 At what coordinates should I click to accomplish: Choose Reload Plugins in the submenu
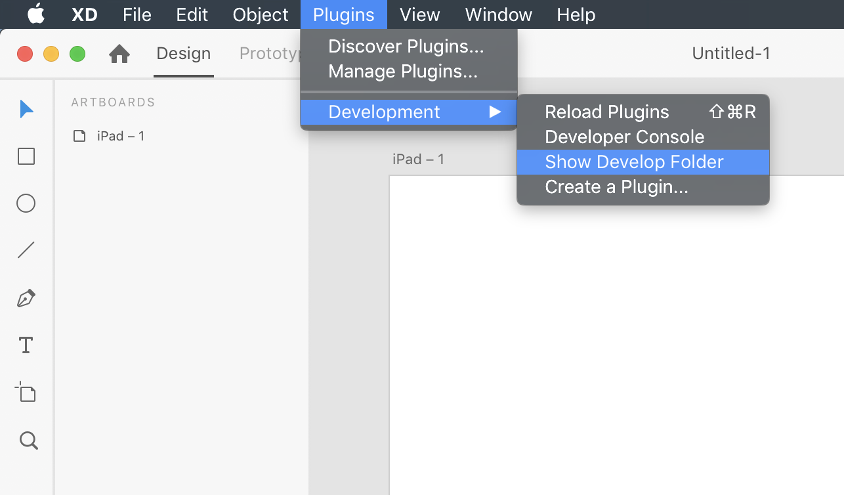[x=643, y=112]
